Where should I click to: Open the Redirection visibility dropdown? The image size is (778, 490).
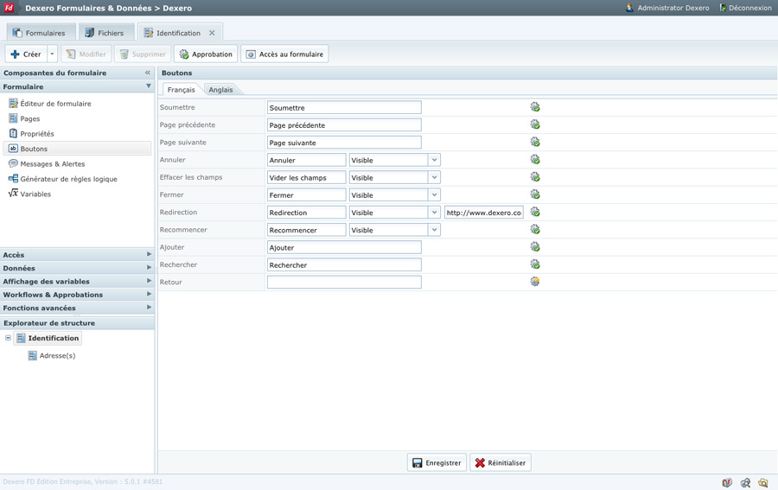(x=434, y=213)
